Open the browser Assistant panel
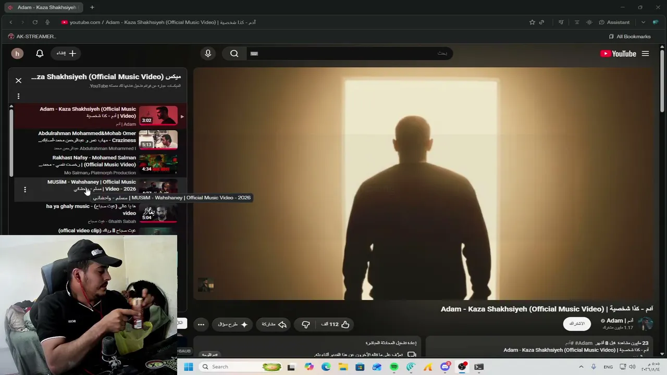 [614, 22]
